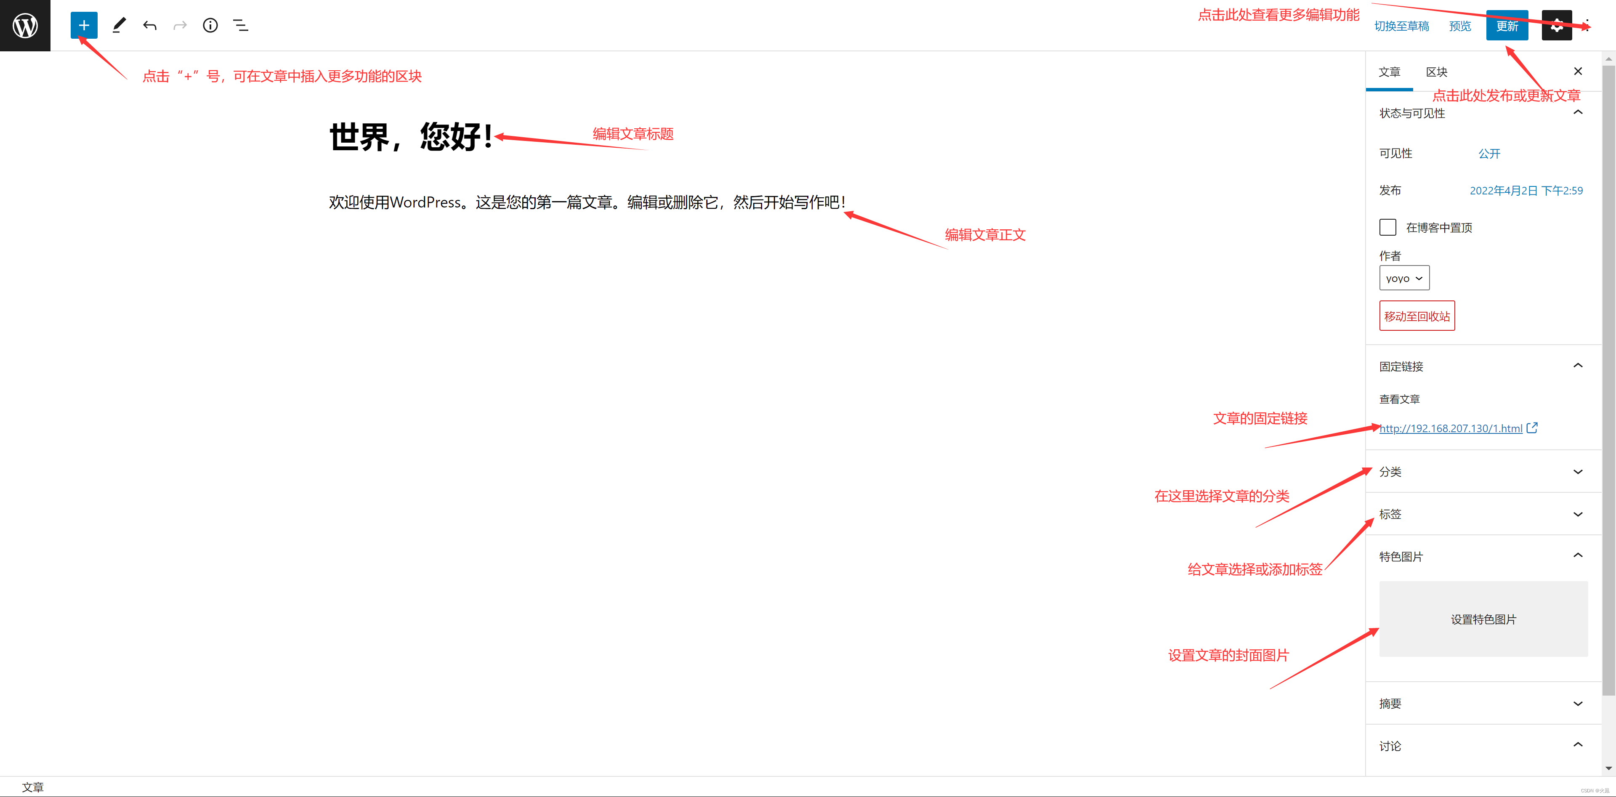The width and height of the screenshot is (1616, 797).
Task: Collapse the 固定链接 panel
Action: tap(1483, 366)
